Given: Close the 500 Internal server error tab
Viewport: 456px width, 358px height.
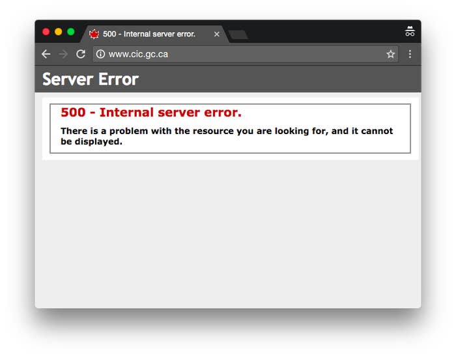Looking at the screenshot, I should [x=217, y=34].
